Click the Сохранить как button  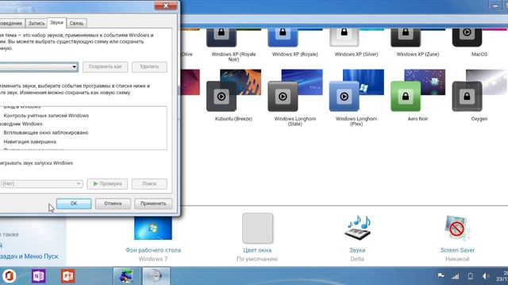point(105,66)
